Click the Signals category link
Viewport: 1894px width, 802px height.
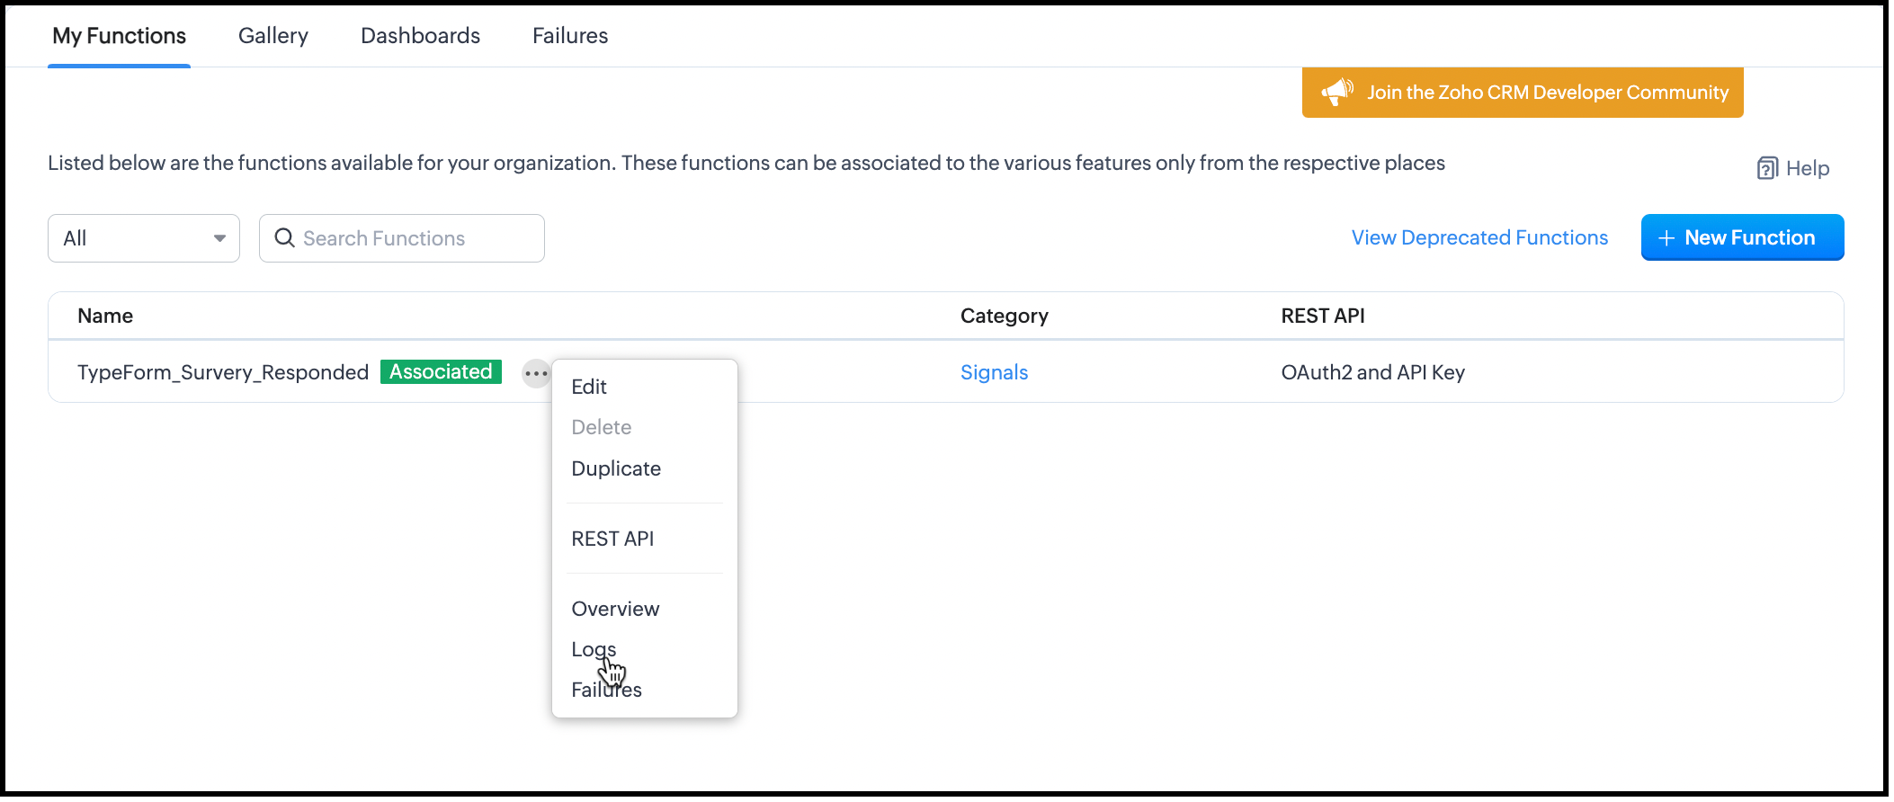[x=994, y=372]
